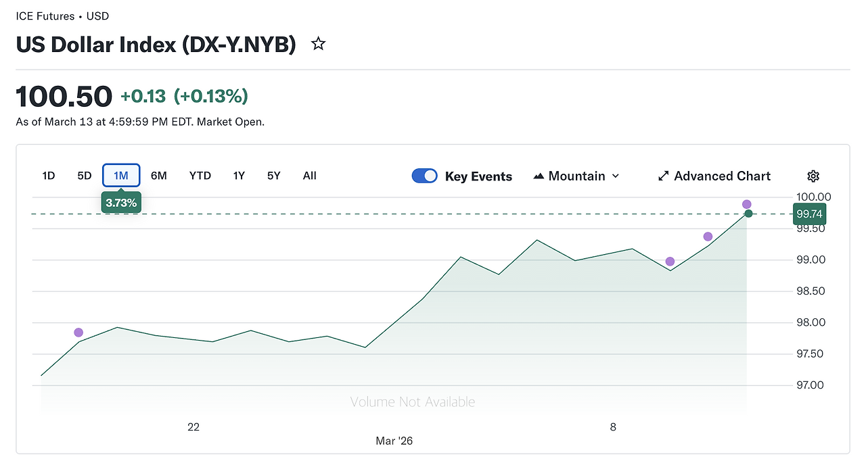The height and width of the screenshot is (463, 866).
Task: Show All time range
Action: (x=309, y=176)
